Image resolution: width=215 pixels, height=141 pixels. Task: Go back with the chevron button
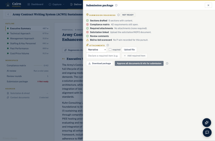click(8, 14)
